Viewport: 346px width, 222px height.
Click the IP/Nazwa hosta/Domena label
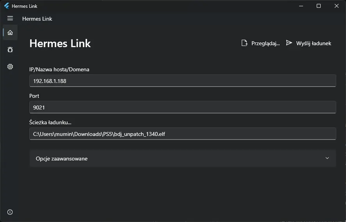tap(59, 70)
